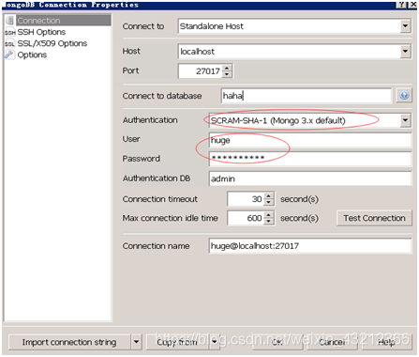Screen dimensions: 419x357
Task: Click the SSL icon in the sidebar
Action: pos(9,44)
